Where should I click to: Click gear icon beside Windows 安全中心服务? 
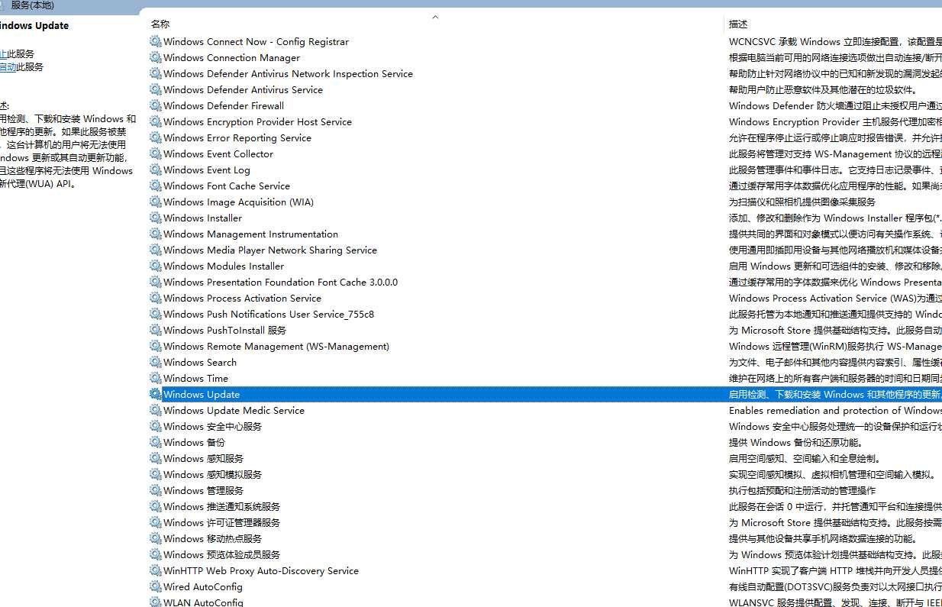156,427
